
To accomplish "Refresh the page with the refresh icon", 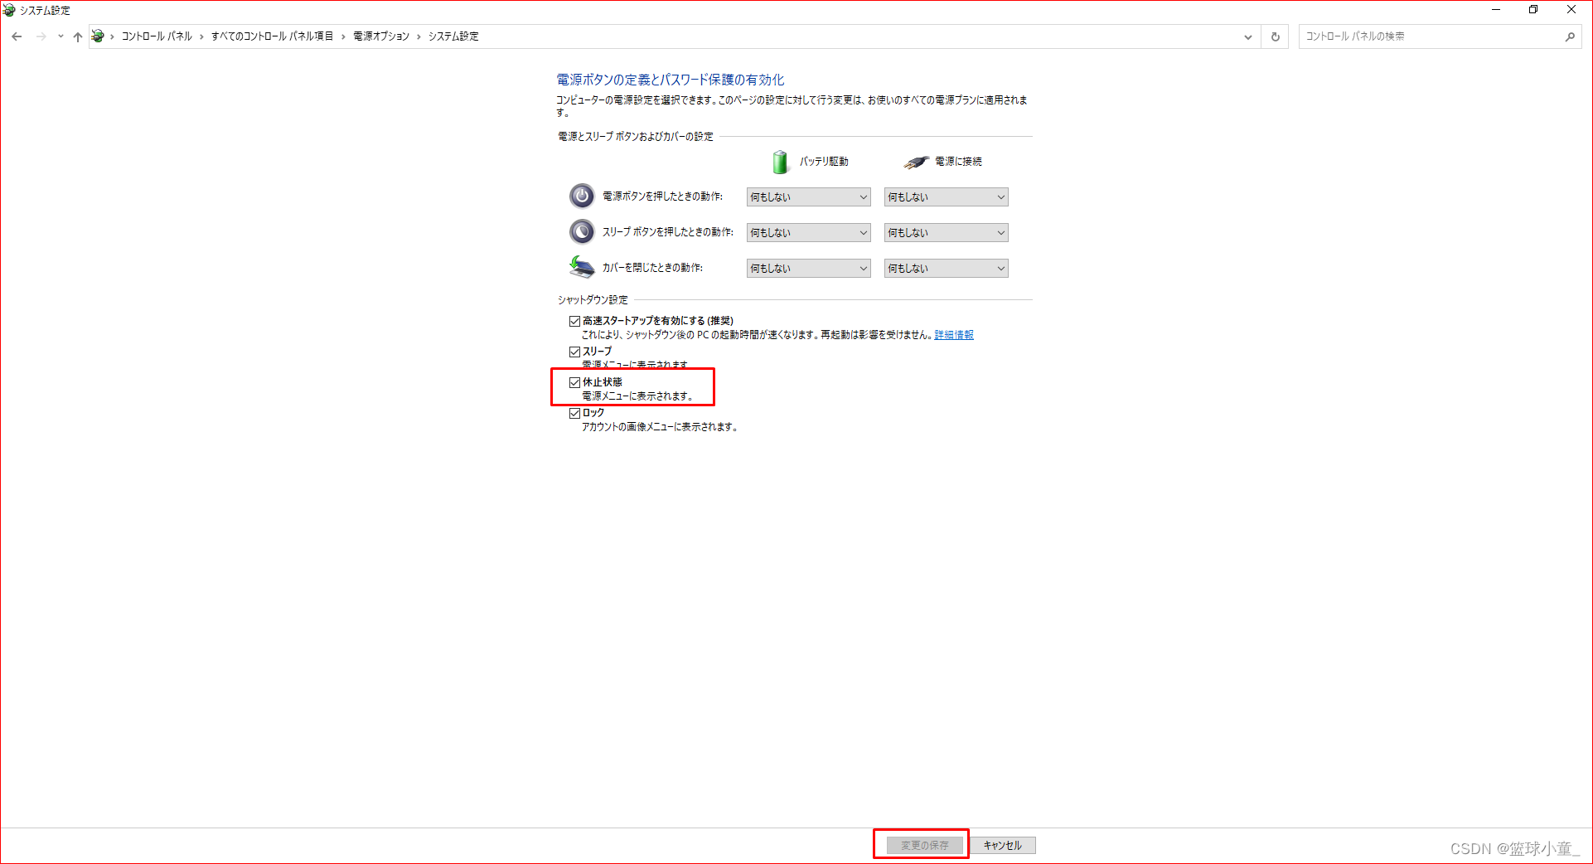I will (1276, 36).
